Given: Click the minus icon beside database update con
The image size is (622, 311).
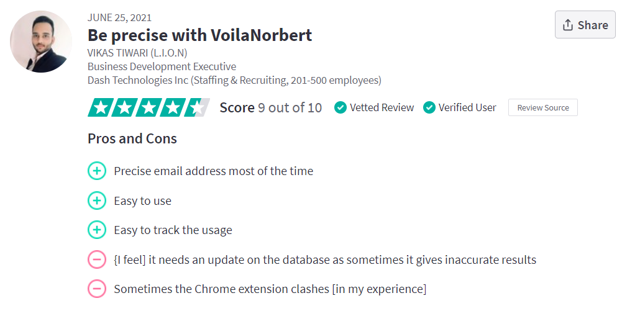Looking at the screenshot, I should [x=97, y=259].
